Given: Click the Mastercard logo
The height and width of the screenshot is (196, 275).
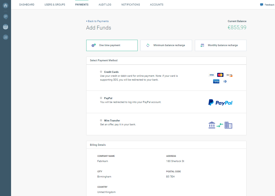Looking at the screenshot, I should [x=220, y=75].
